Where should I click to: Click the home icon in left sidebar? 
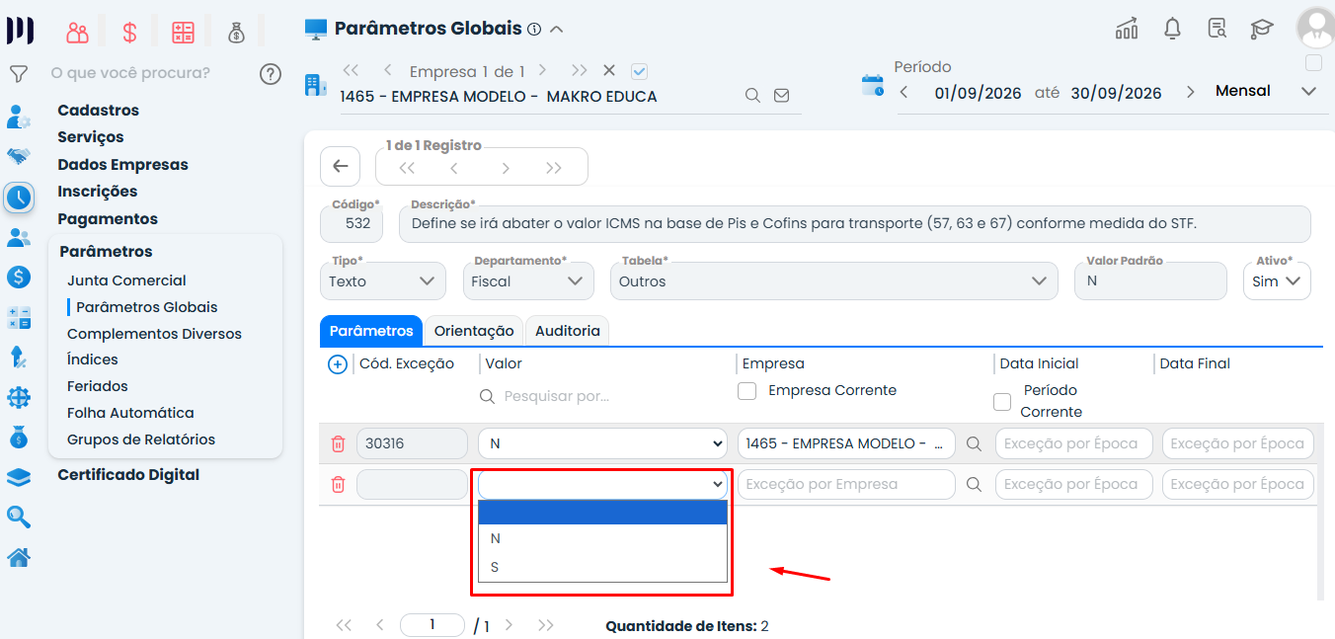19,558
